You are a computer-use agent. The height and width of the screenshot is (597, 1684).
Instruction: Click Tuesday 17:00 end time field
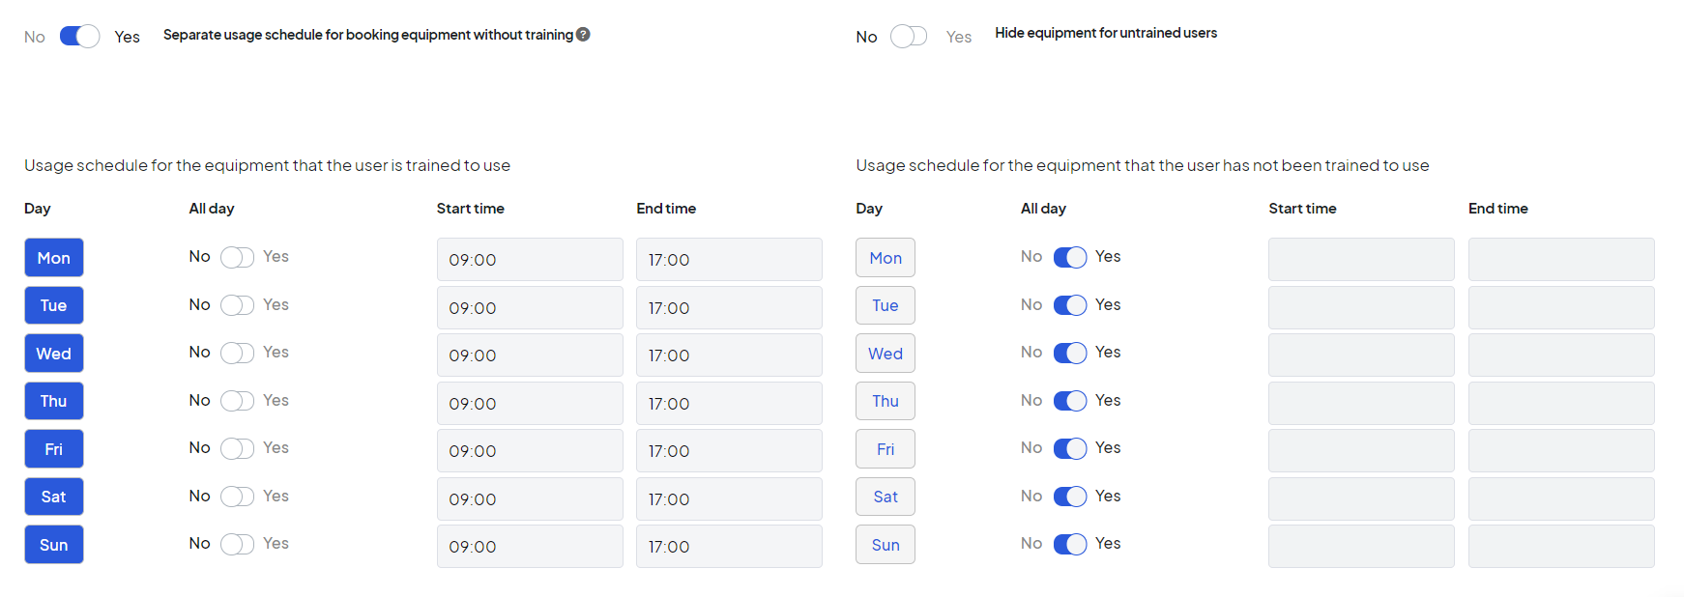[728, 308]
